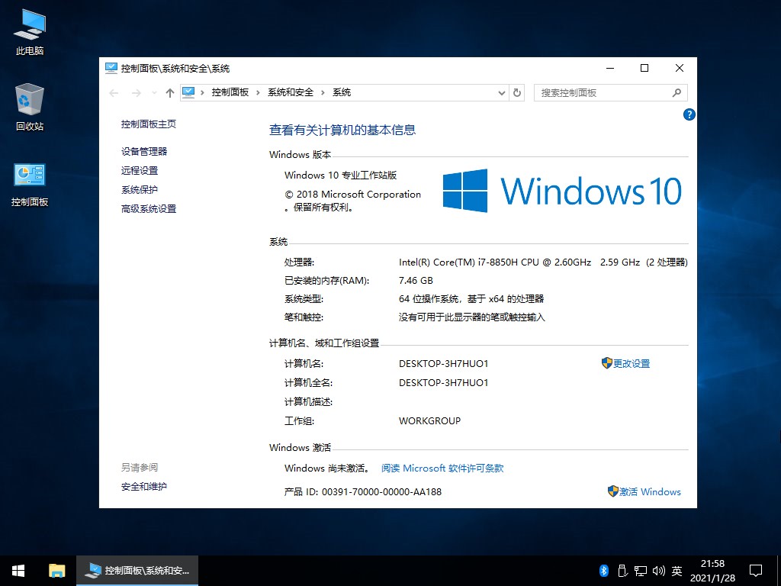Launch File Explorer from the taskbar

56,571
